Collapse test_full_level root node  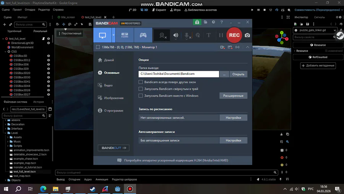tap(3, 39)
